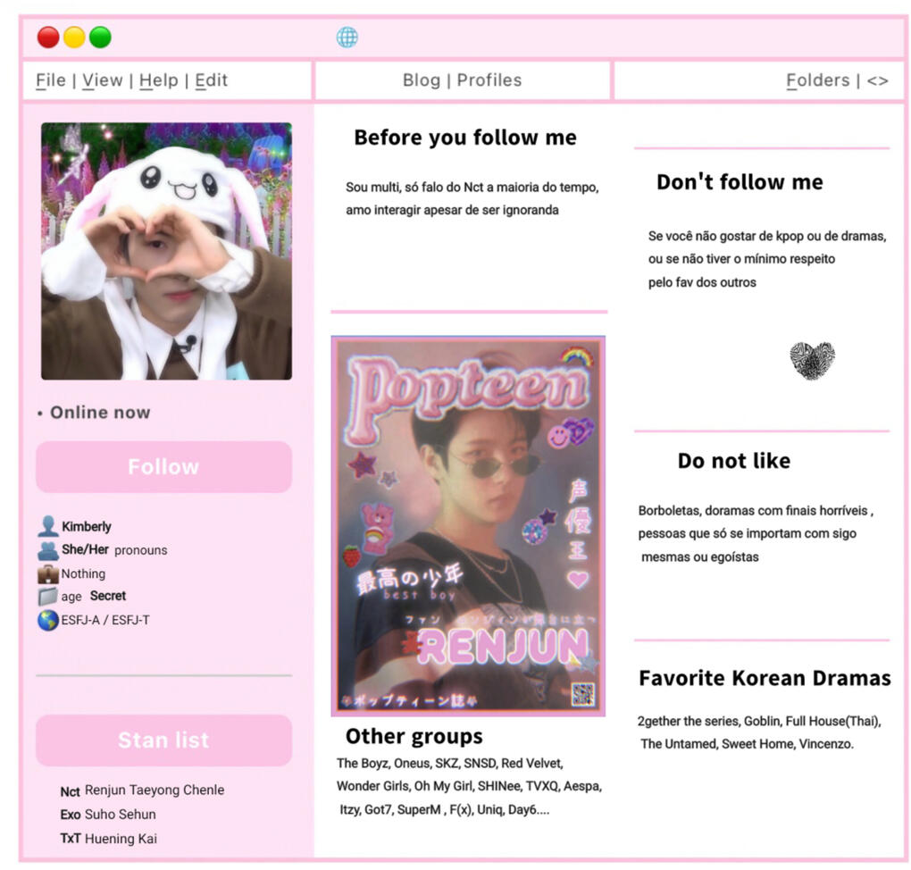Click the Favorite Korean Dramas heading
Screen dimensions: 911x870
[x=765, y=678]
